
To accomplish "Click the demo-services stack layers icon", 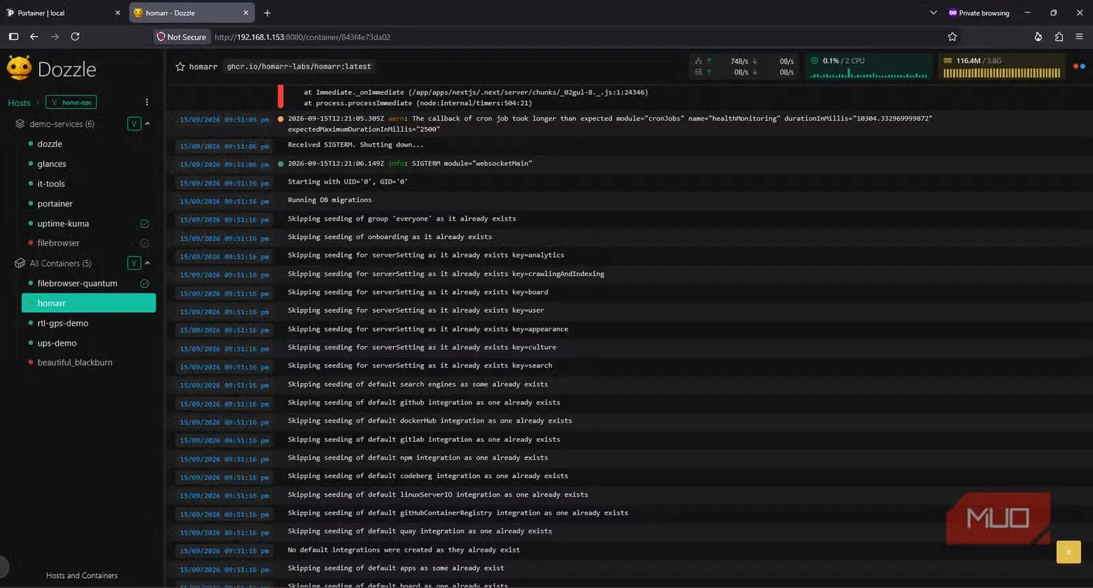I will click(20, 124).
